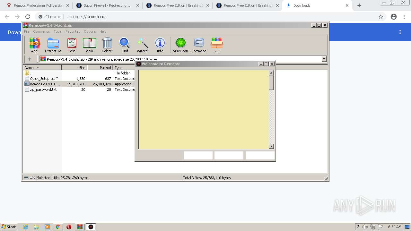Click the up-one-level arrow in WinRAR
411x231 pixels.
pos(30,59)
